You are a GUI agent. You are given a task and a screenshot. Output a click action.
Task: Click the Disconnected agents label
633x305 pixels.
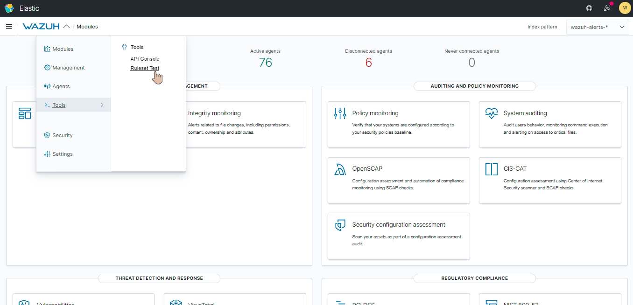click(368, 51)
